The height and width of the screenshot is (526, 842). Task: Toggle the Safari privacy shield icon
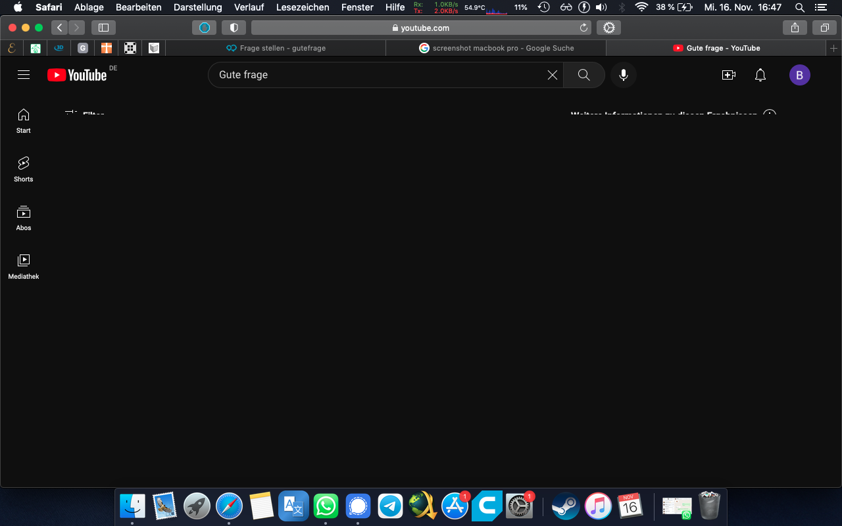tap(234, 28)
